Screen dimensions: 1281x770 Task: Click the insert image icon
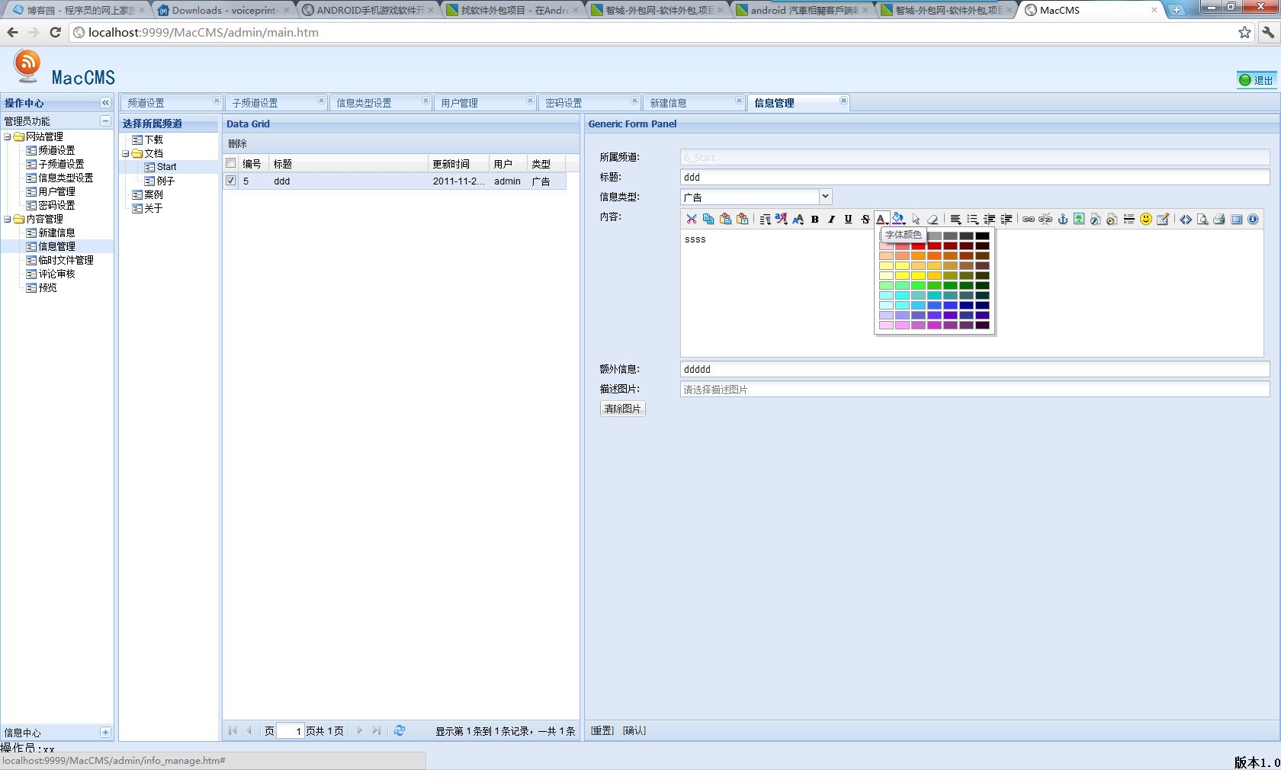(x=1079, y=219)
